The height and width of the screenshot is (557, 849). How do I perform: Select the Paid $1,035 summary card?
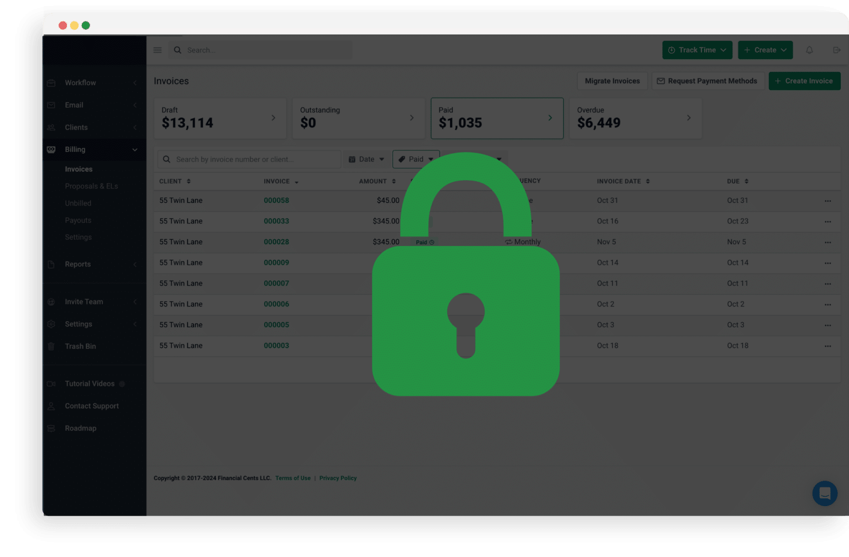click(497, 118)
